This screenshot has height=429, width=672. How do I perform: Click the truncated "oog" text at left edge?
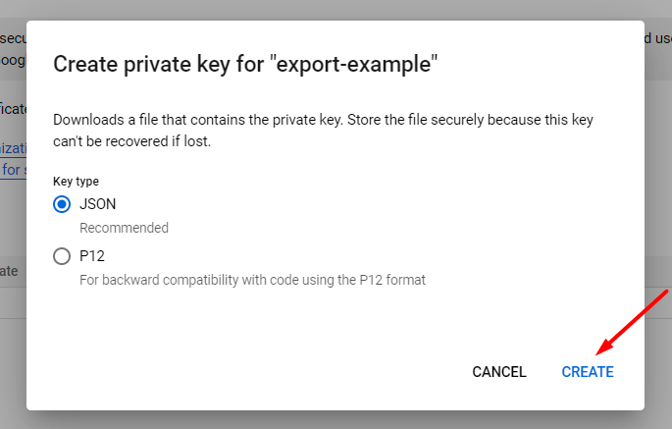(13, 58)
